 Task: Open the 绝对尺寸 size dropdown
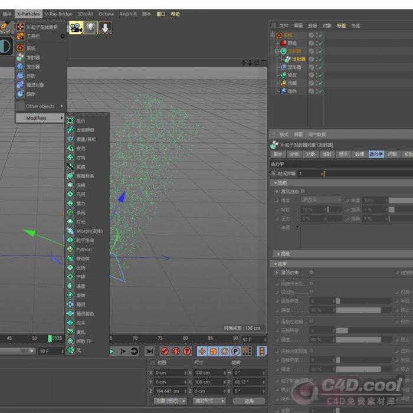209,401
